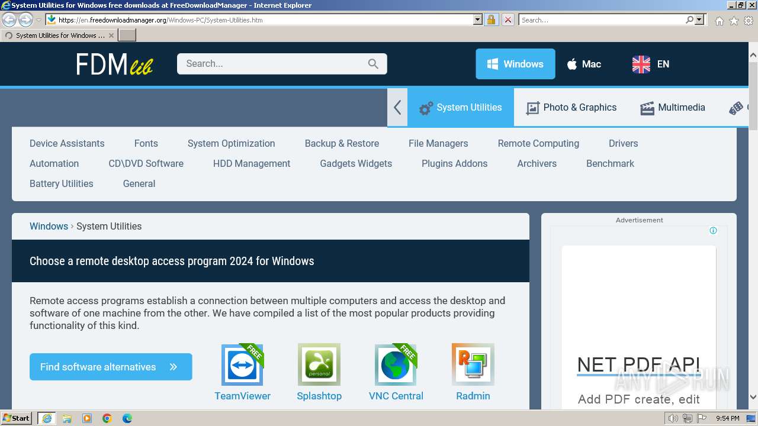Open the EN language selector

pyautogui.click(x=651, y=64)
